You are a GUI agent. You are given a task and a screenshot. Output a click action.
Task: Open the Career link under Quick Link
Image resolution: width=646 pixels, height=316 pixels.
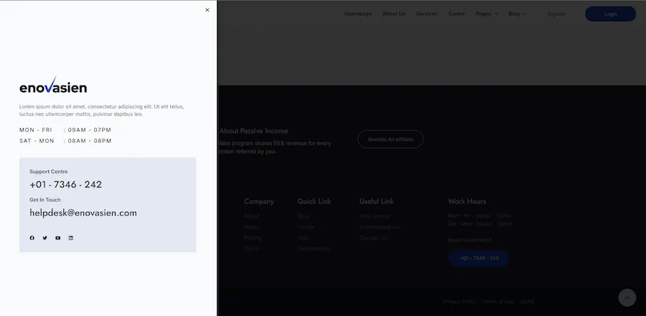point(306,227)
